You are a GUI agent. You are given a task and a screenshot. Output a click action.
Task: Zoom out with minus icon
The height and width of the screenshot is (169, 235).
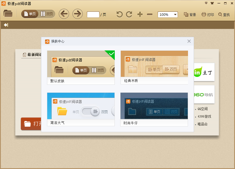pos(150,14)
